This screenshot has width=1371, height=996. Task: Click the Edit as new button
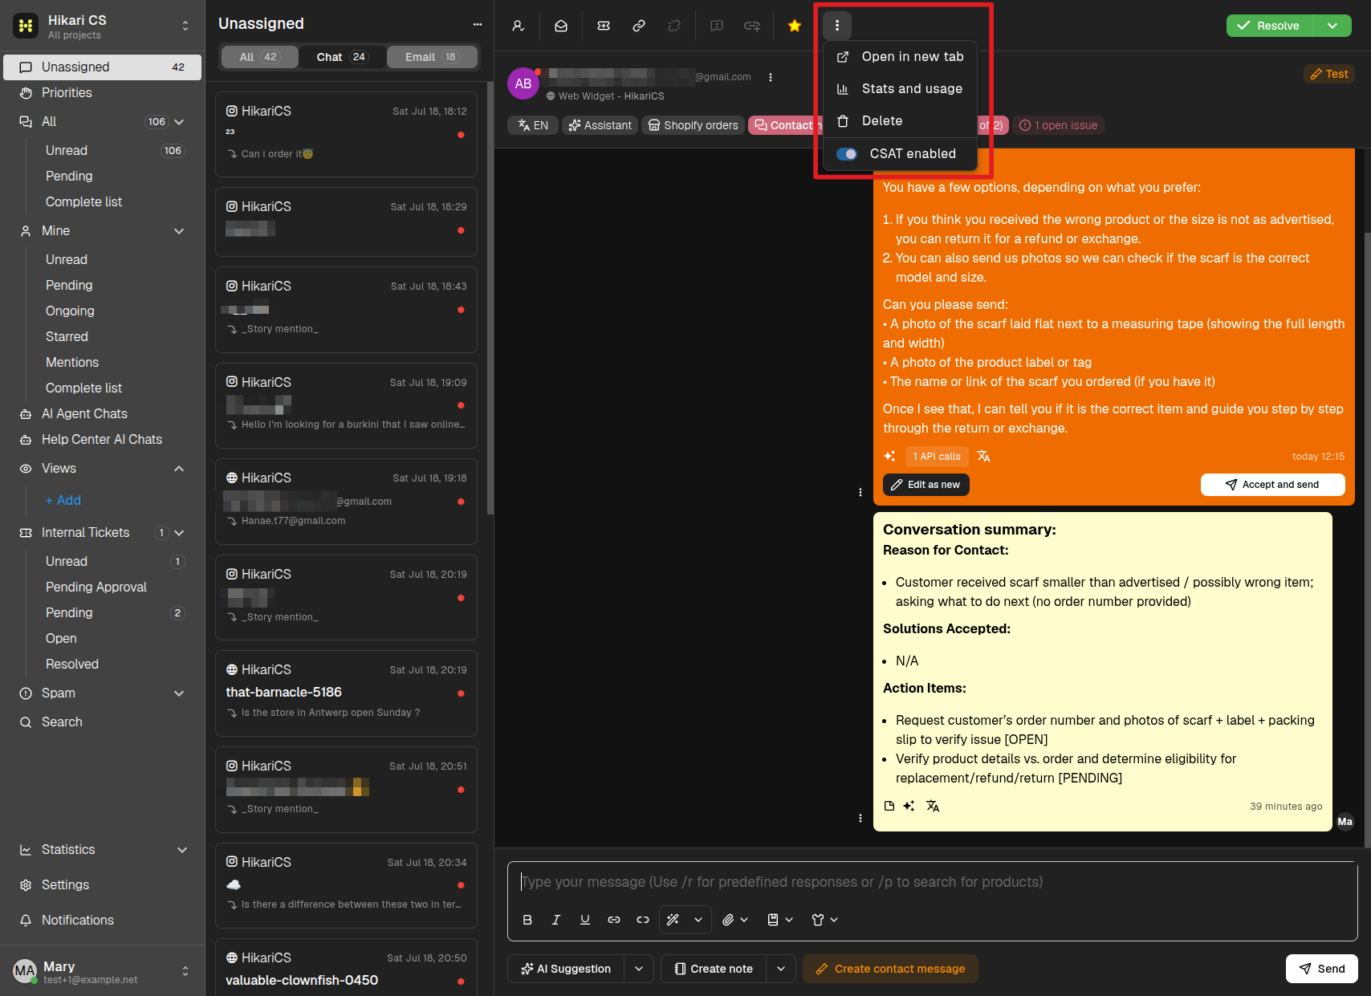926,485
